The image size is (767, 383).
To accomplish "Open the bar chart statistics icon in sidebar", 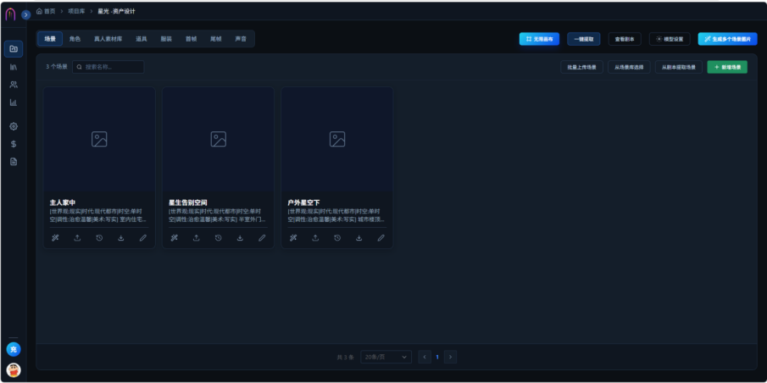I will 14,103.
